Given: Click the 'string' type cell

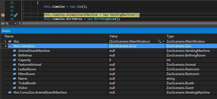Looking at the screenshot, I should click(191, 79).
